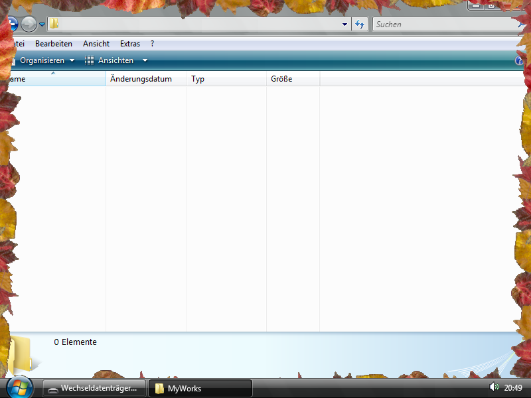Expand the recent pages dropdown arrow
The height and width of the screenshot is (398, 531).
42,25
